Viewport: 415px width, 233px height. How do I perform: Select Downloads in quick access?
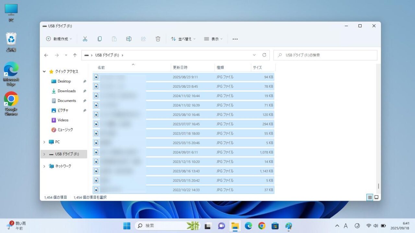pos(66,91)
